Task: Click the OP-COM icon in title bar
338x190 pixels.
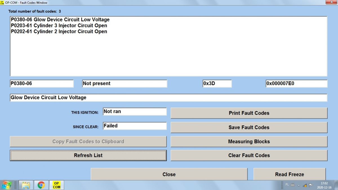Action: 2,3
